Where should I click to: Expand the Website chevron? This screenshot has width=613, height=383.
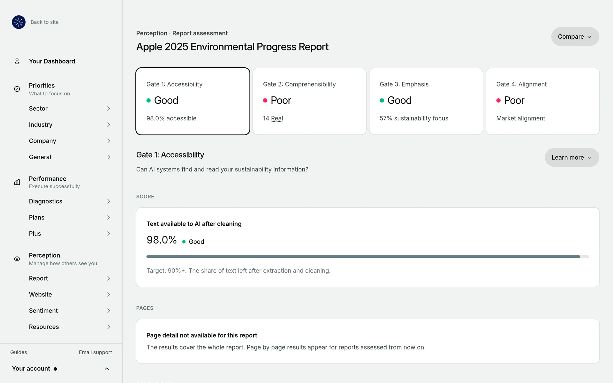pos(109,295)
